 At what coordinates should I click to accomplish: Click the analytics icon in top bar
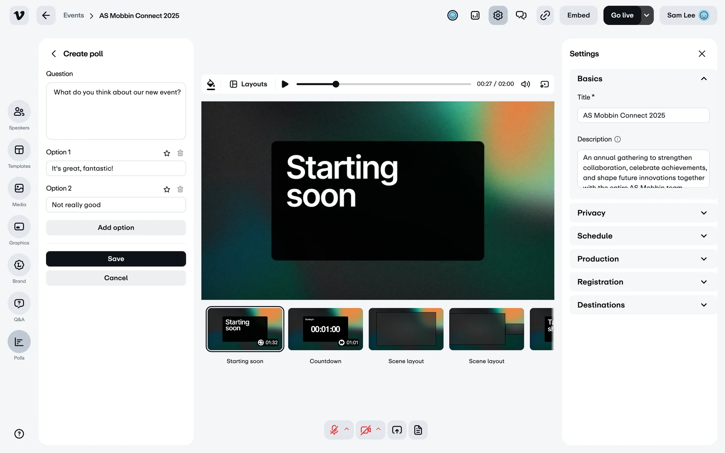coord(475,15)
